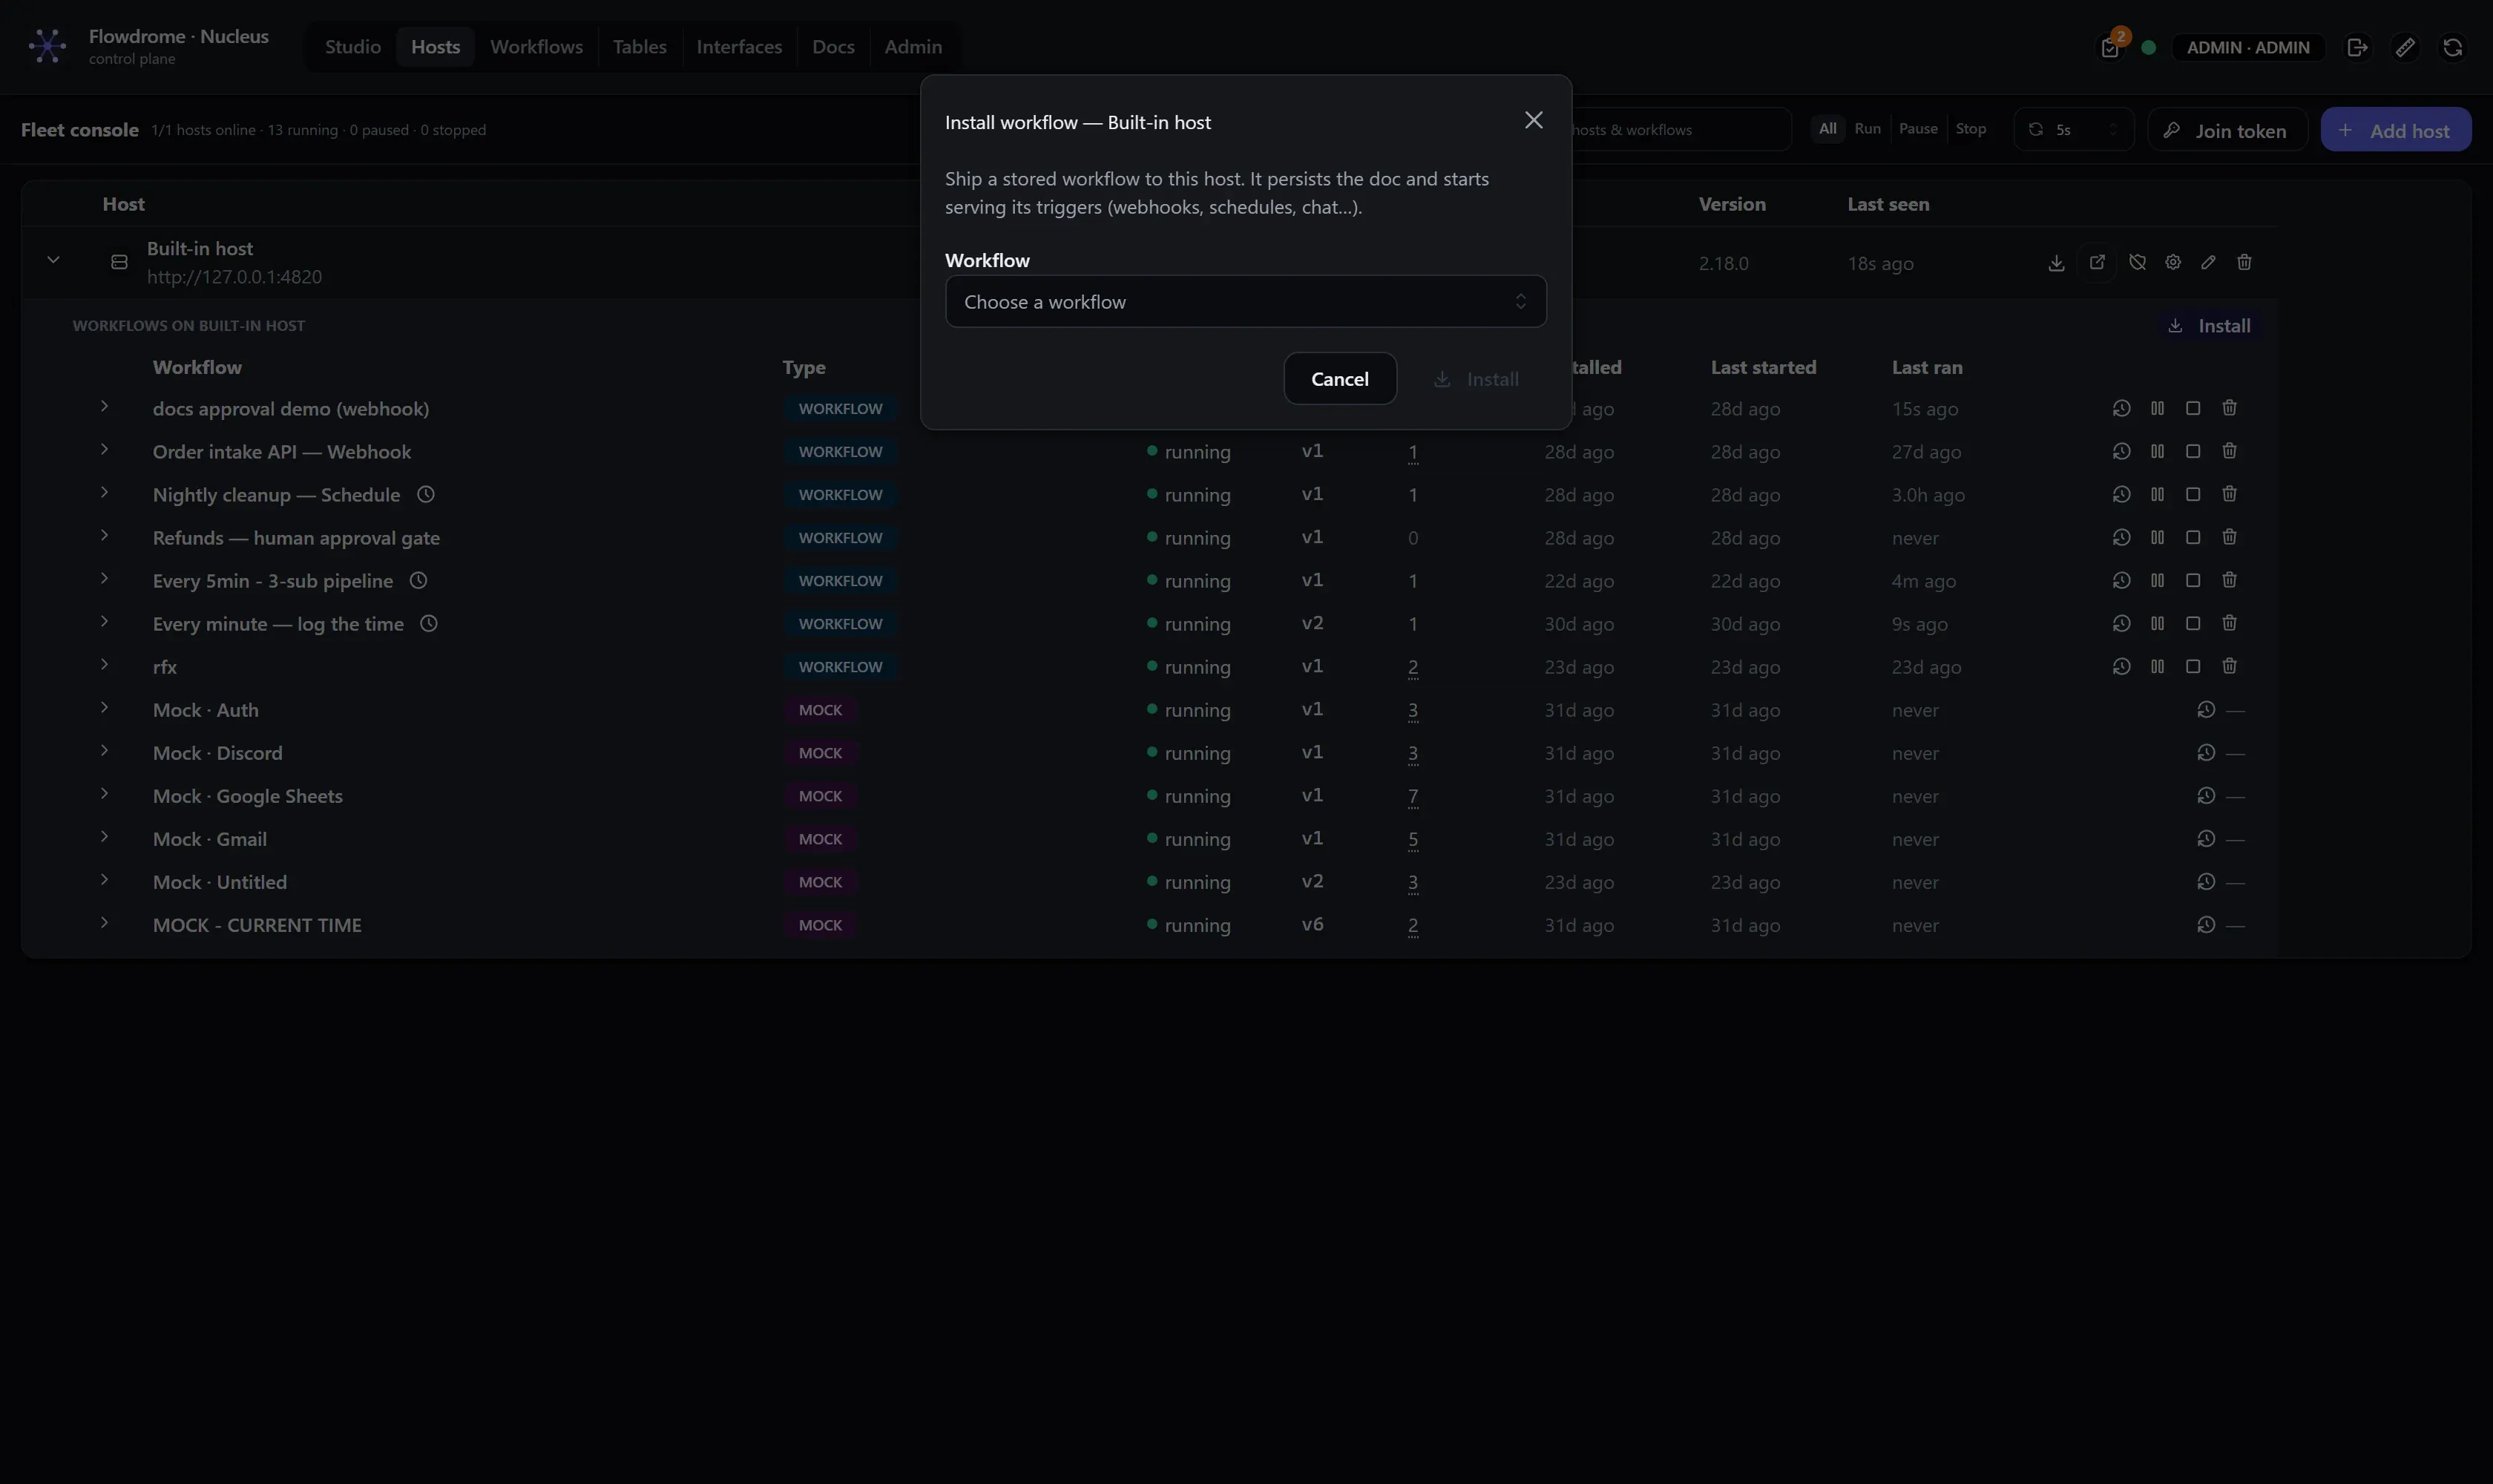This screenshot has height=1484, width=2493.
Task: Click the ADMIN · ADMIN user badge
Action: [2247, 47]
